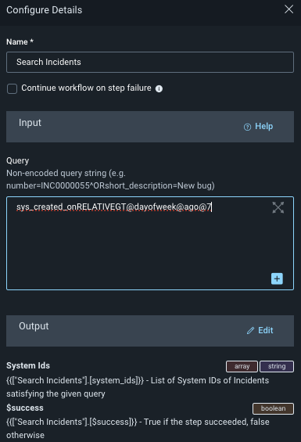The image size is (301, 442).
Task: Click the boolean type badge for $success
Action: [273, 408]
